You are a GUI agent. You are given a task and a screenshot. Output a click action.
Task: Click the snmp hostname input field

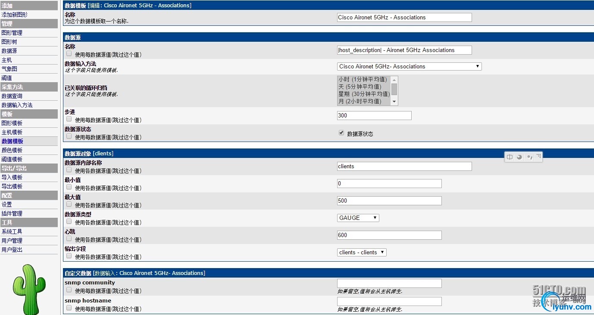(389, 301)
